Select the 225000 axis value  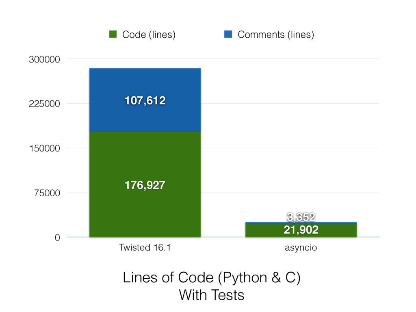coord(44,104)
